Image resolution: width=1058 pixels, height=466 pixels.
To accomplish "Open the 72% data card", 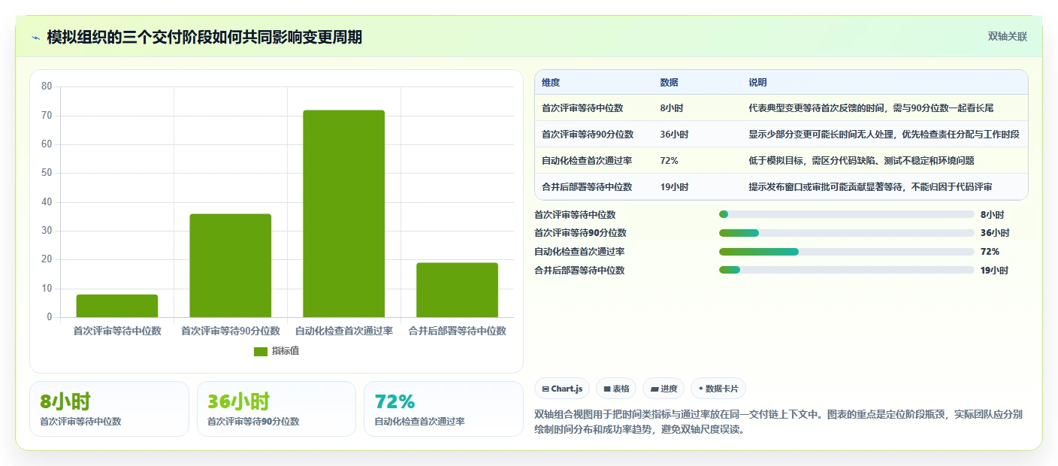I will tap(443, 409).
